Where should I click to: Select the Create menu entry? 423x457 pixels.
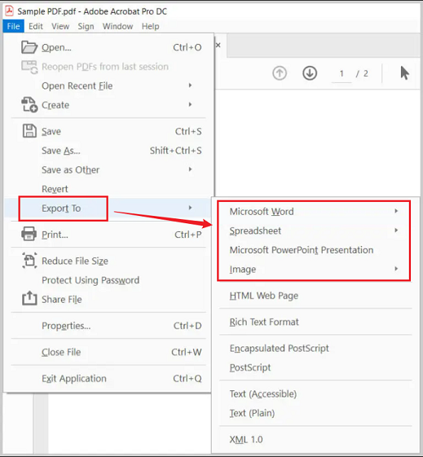click(108, 105)
